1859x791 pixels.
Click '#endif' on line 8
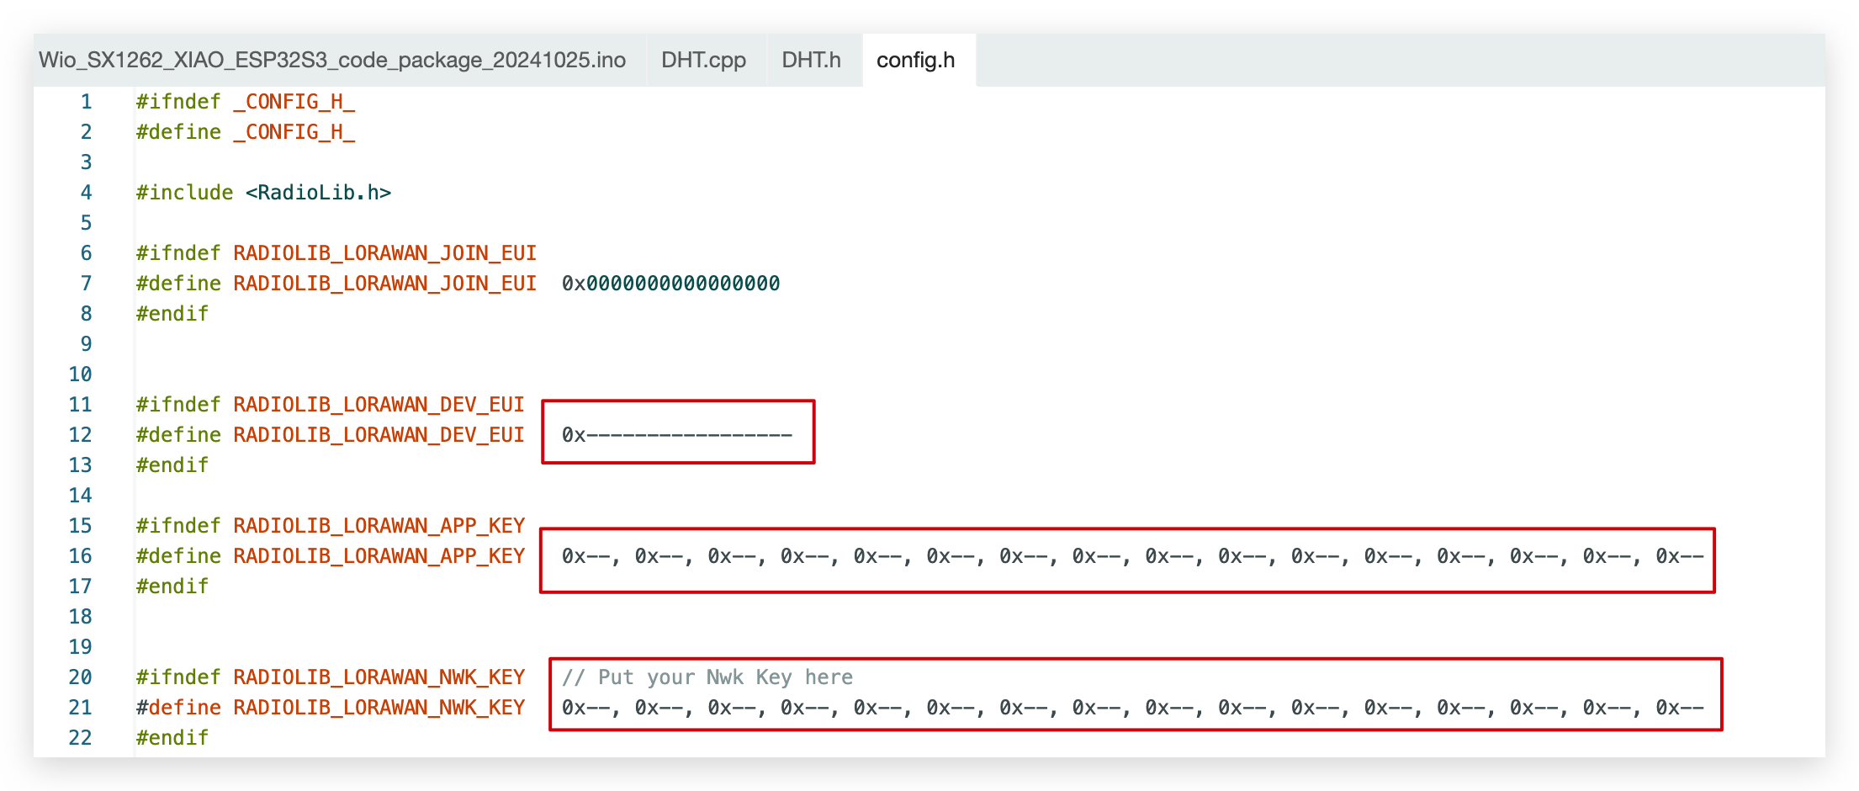click(172, 314)
